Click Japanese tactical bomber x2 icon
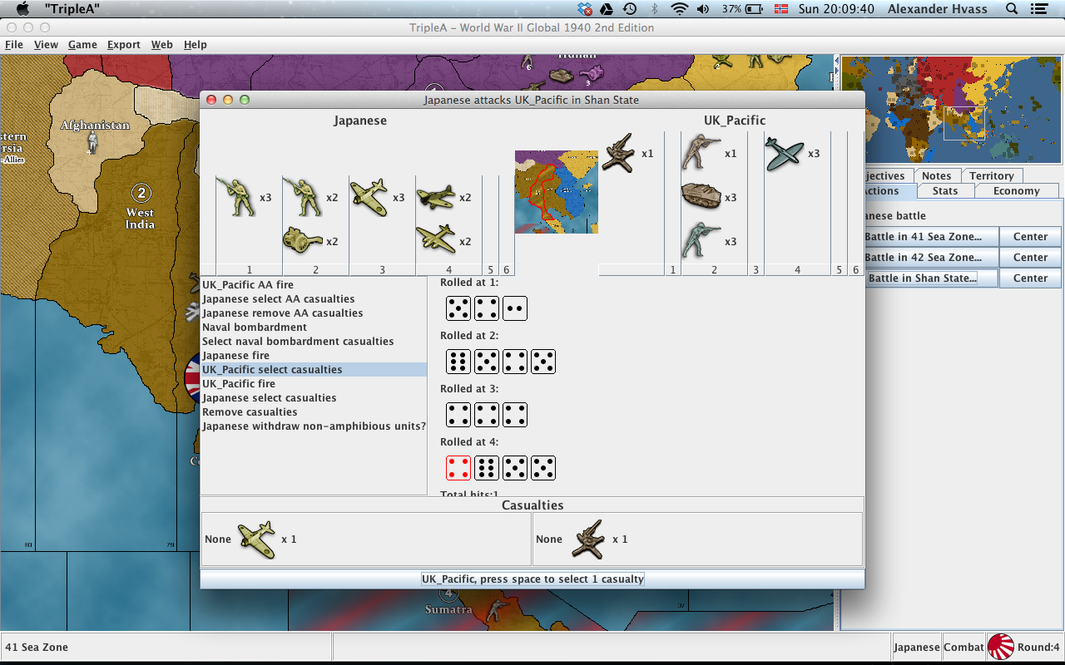 click(436, 197)
